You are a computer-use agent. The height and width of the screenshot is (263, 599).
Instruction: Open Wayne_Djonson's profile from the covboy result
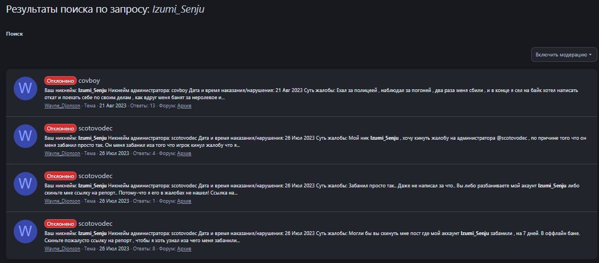tap(62, 106)
